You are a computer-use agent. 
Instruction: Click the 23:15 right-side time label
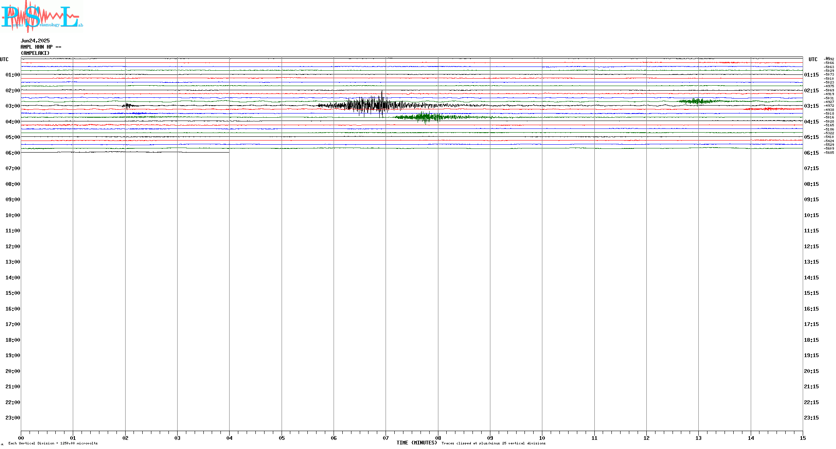tap(811, 418)
